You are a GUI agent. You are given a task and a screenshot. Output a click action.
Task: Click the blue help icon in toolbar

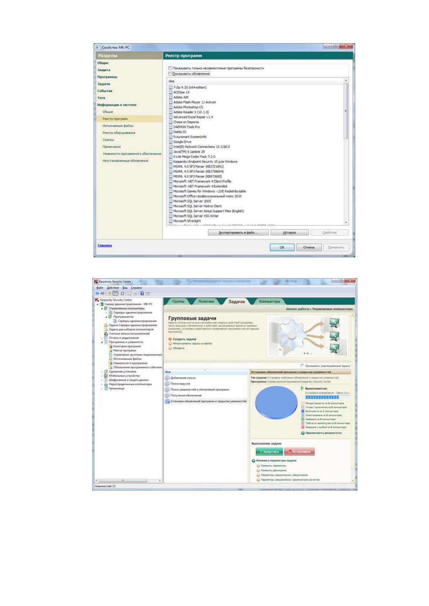[x=142, y=293]
